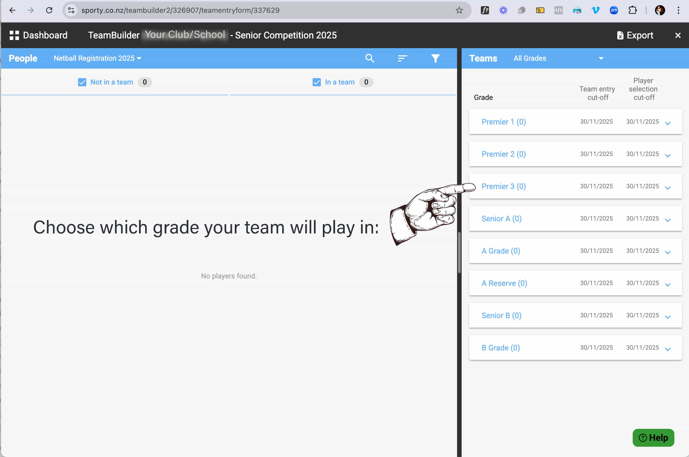Click the Teams panel heading
689x457 pixels.
click(x=483, y=58)
